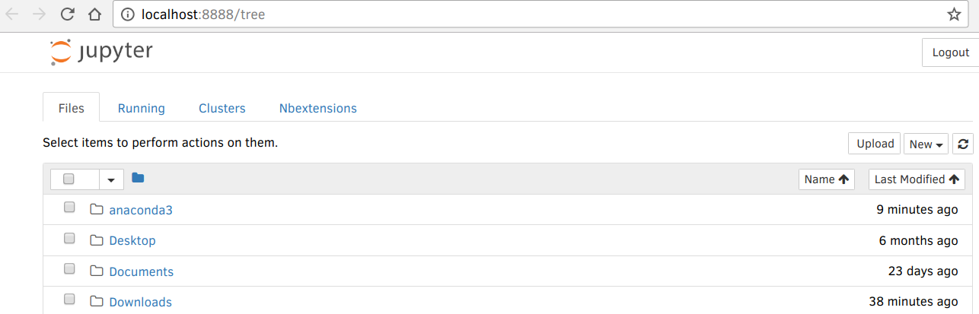Click the Downloads folder icon
Image resolution: width=979 pixels, height=314 pixels.
(x=96, y=302)
